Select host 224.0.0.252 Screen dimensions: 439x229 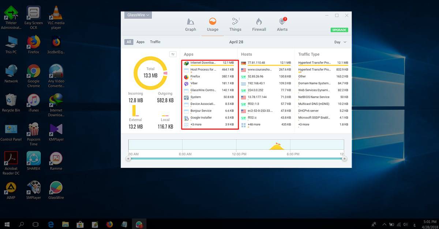click(x=266, y=90)
